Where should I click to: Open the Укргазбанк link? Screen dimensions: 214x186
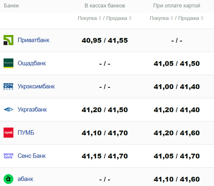pyautogui.click(x=32, y=109)
